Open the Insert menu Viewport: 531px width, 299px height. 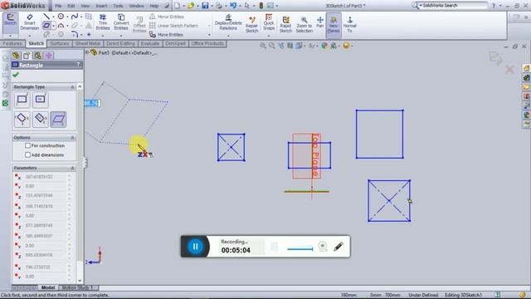click(101, 6)
